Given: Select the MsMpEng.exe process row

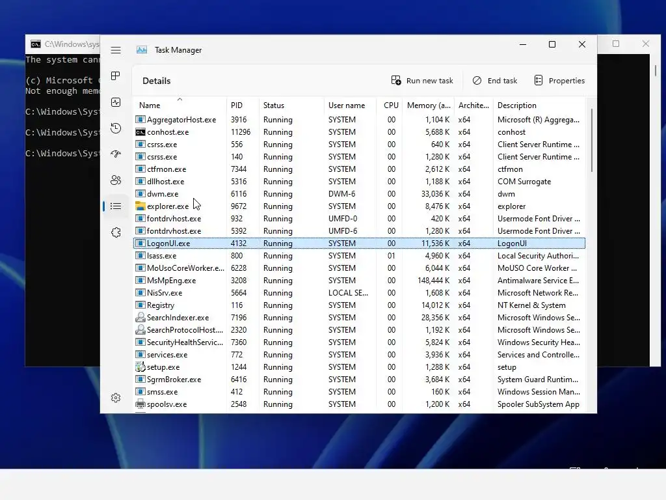Looking at the screenshot, I should click(359, 280).
